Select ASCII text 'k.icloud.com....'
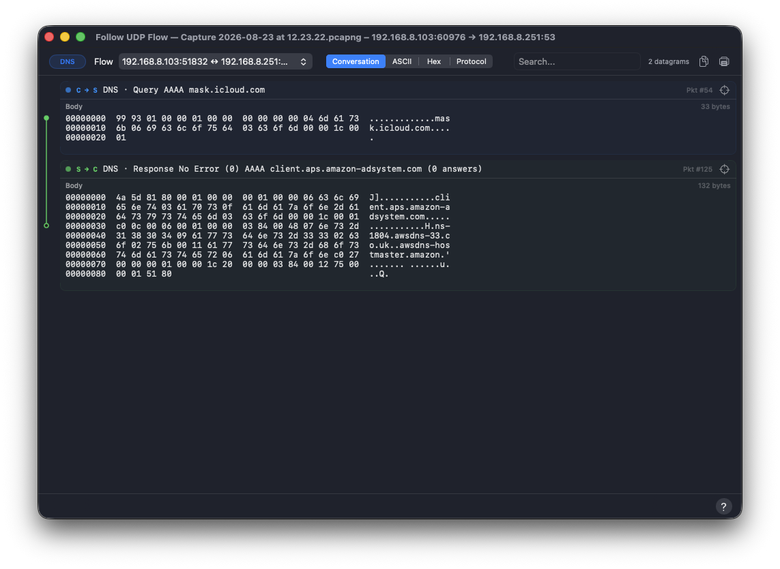Image resolution: width=780 pixels, height=569 pixels. [x=409, y=128]
